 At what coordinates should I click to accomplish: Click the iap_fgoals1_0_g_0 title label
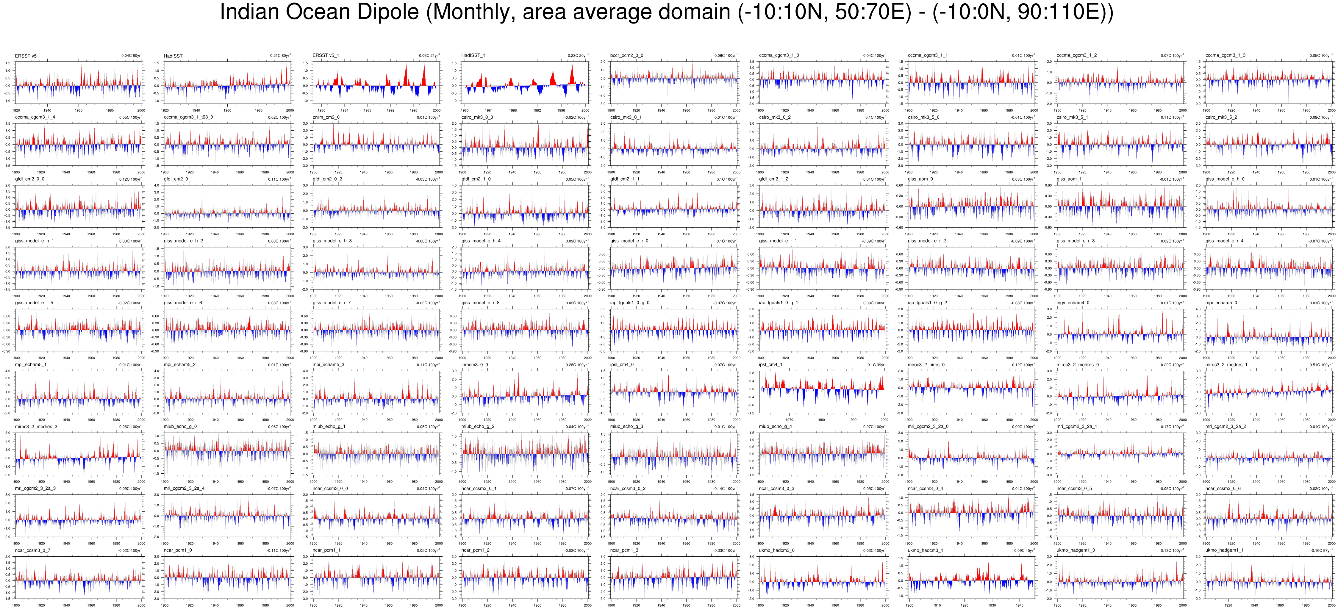tap(629, 303)
